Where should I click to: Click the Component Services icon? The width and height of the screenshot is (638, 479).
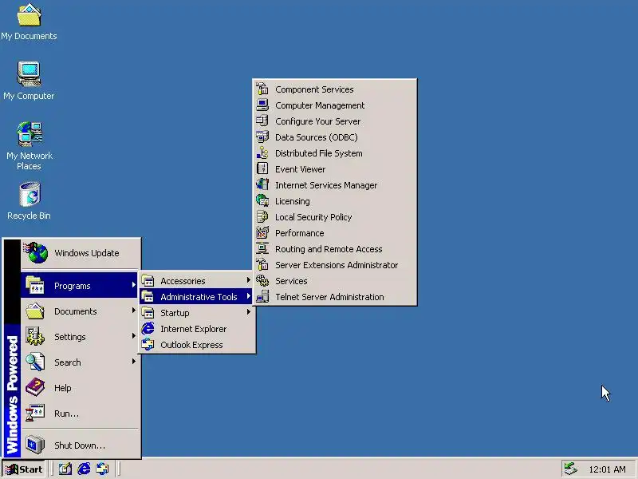point(262,89)
